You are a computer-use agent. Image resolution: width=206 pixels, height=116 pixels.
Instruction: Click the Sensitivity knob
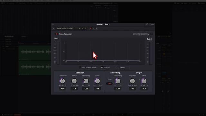(x=86, y=81)
